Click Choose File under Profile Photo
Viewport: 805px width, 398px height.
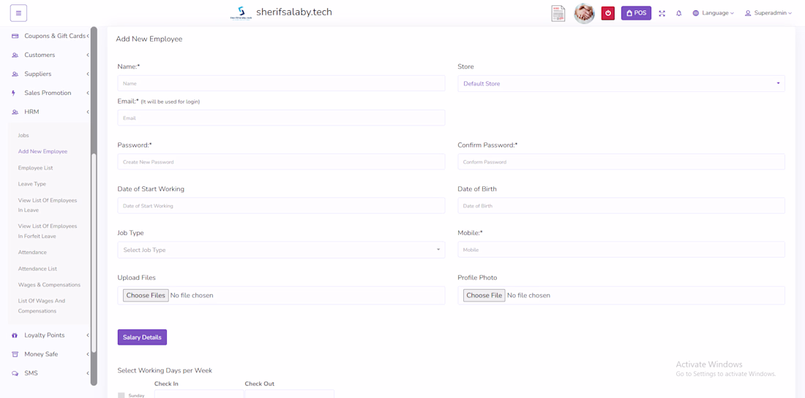point(484,296)
